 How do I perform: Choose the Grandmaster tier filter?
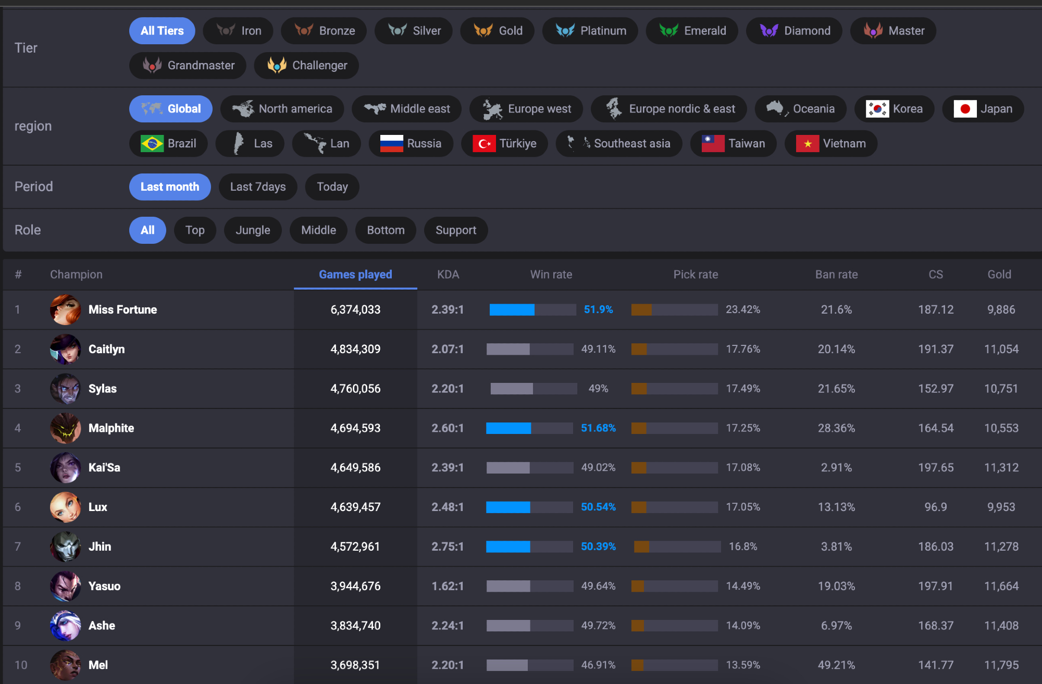tap(188, 66)
